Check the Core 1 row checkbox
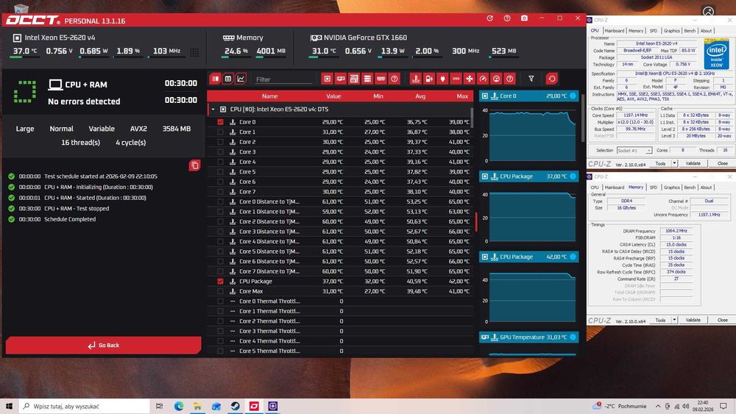Screen dimensions: 736x414 pos(220,132)
